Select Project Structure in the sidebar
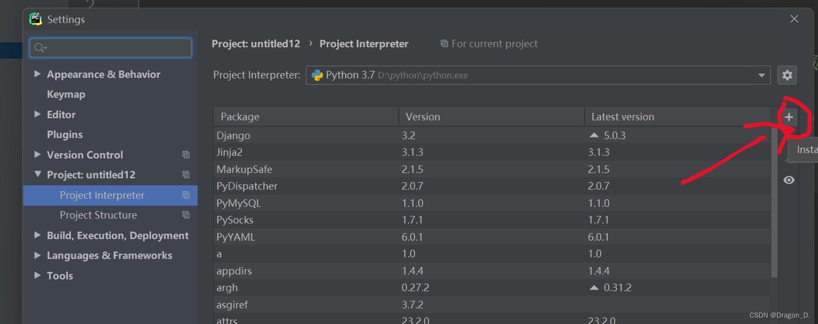The width and height of the screenshot is (818, 324). tap(110, 215)
